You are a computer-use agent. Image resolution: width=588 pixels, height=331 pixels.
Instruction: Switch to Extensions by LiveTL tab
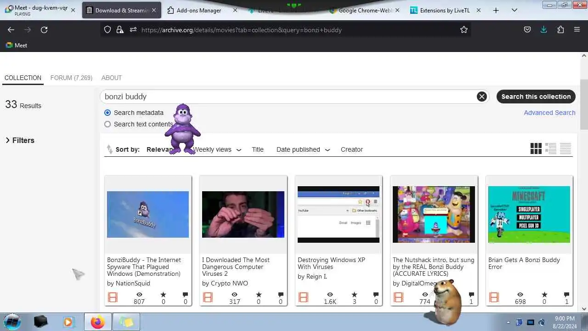(445, 10)
